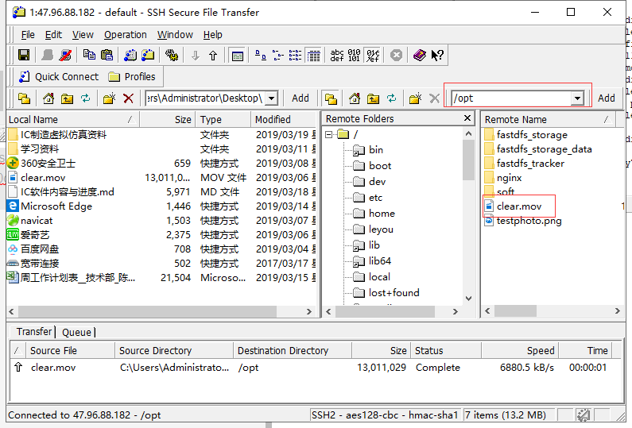Collapse the root / folder tree node

point(329,134)
